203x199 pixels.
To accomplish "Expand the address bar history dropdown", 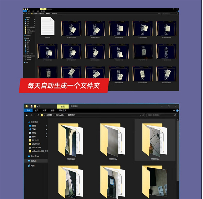I will 140,115.
